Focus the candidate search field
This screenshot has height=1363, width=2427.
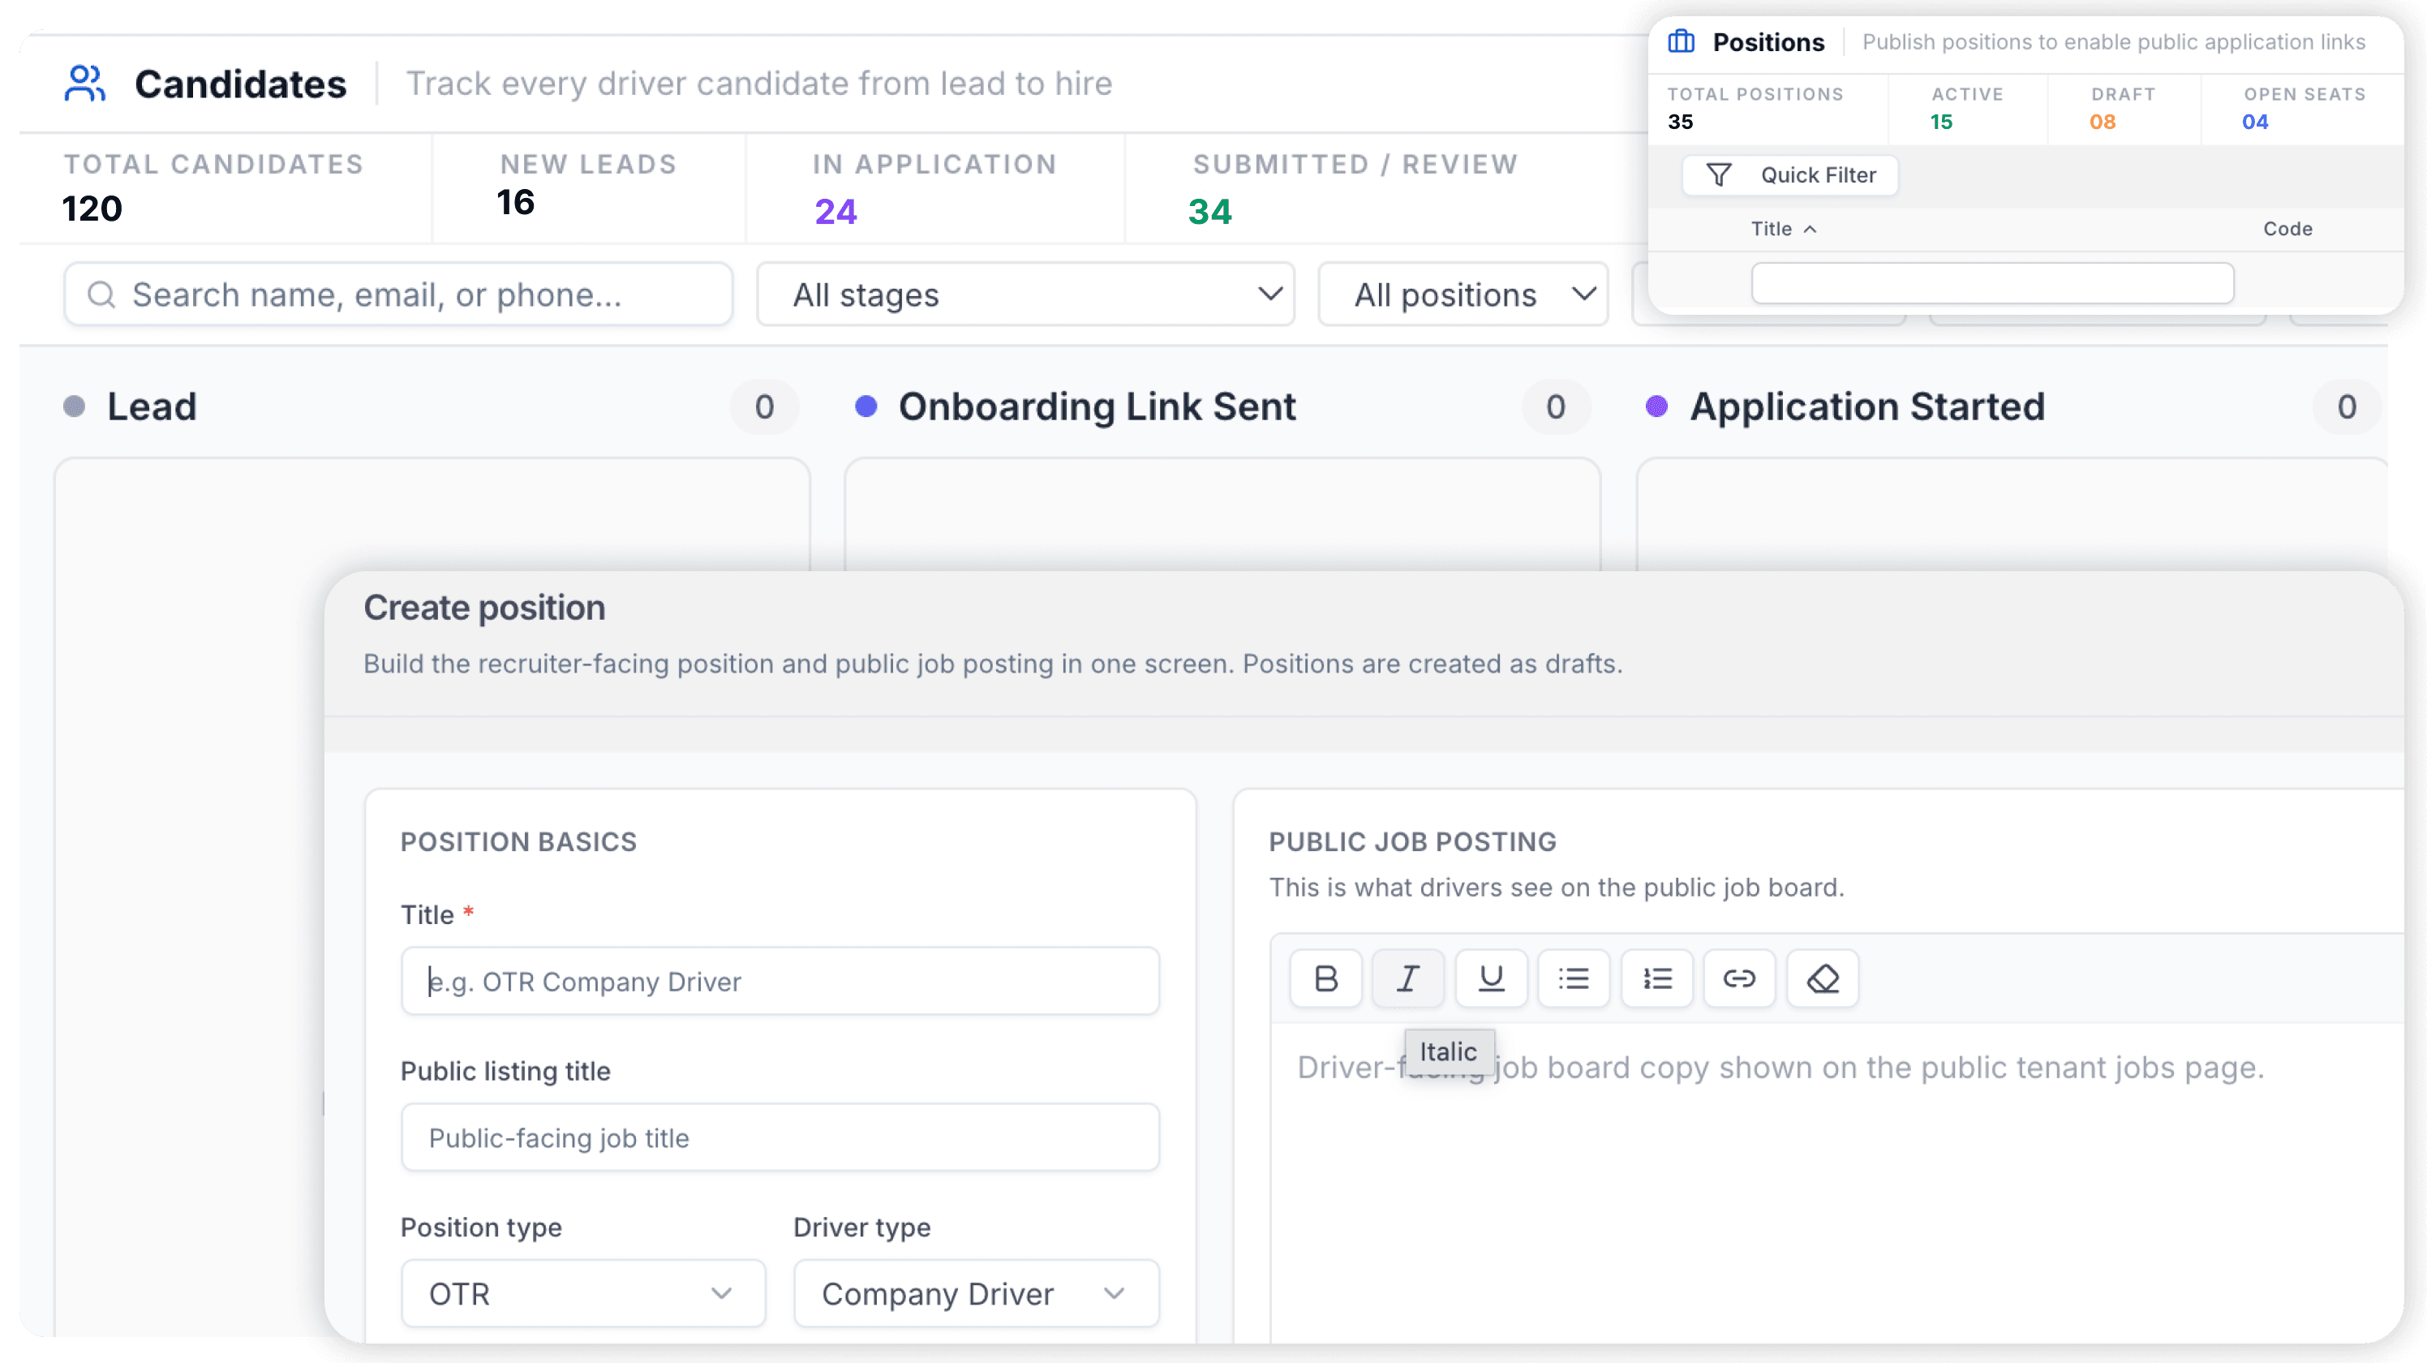tap(398, 294)
